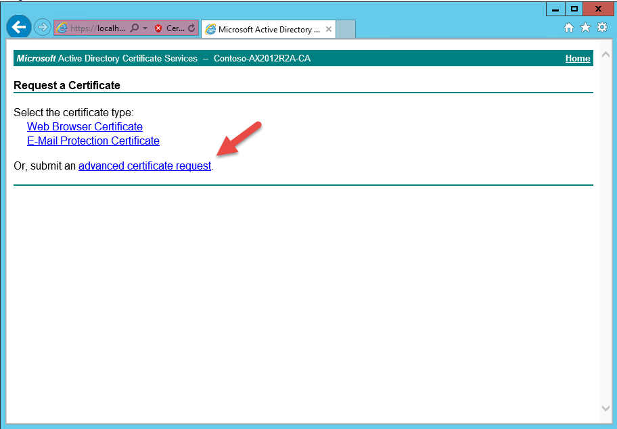Click the Contoso-AX2012R2A-CA banner text

(x=262, y=58)
